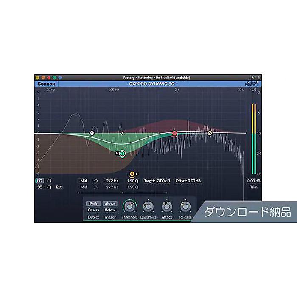Click the green toolbar circle in title bar
Image resolution: width=297 pixels, height=297 pixels.
click(x=55, y=78)
